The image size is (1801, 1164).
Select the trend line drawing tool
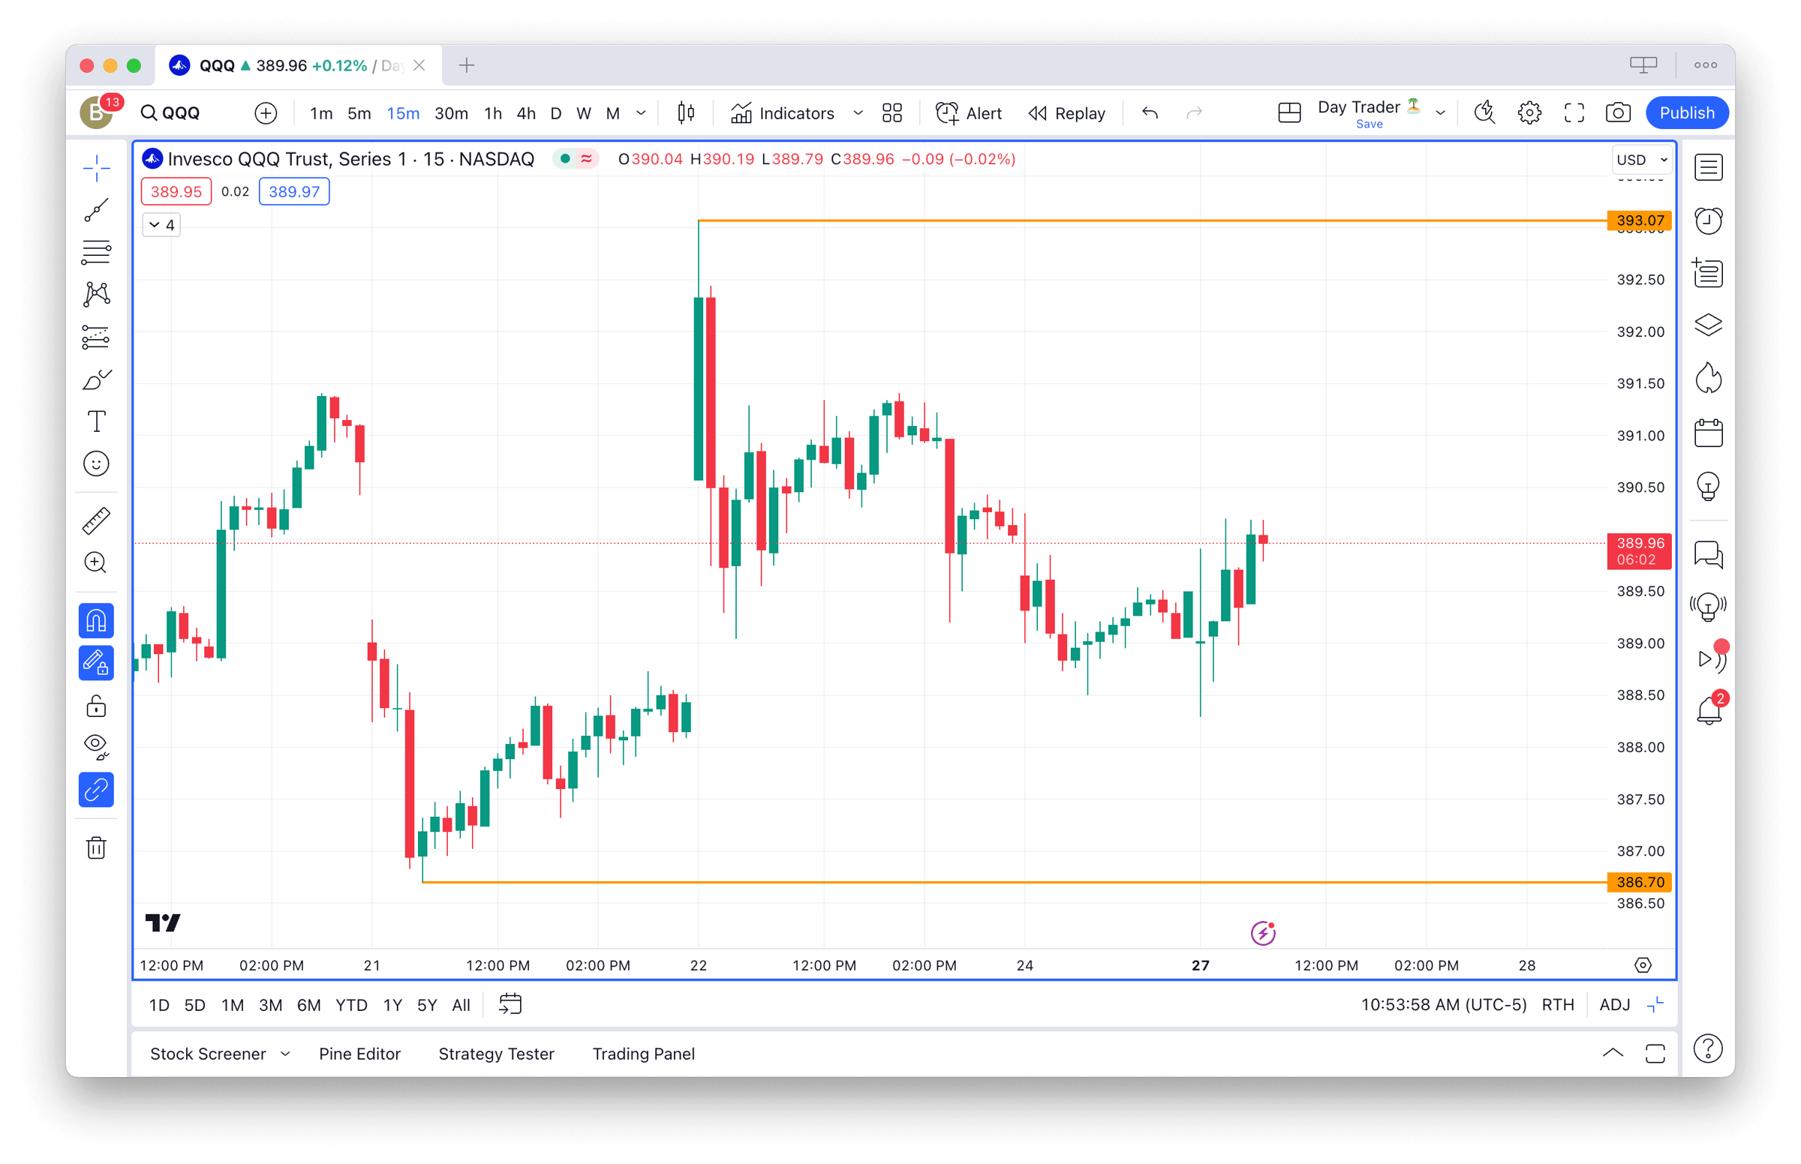click(96, 210)
